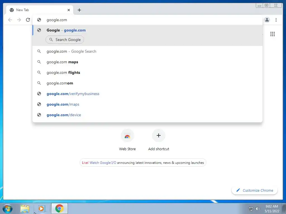
Task: Pick the google.com maps search suggestion
Action: point(147,62)
